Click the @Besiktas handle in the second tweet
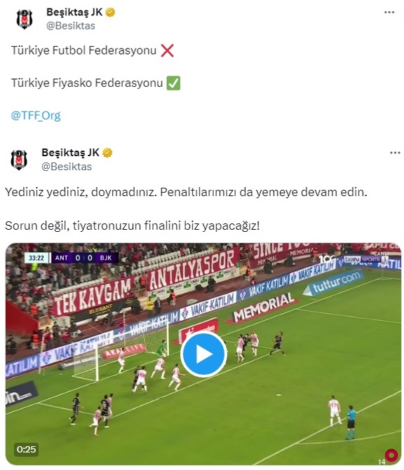The image size is (404, 470). tap(67, 167)
